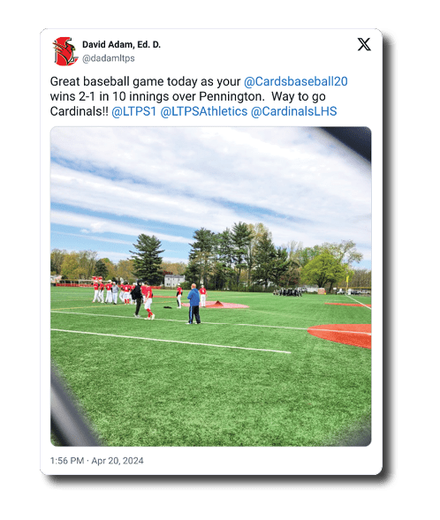The image size is (440, 520).
Task: Click the white house behind field
Action: 174,281
